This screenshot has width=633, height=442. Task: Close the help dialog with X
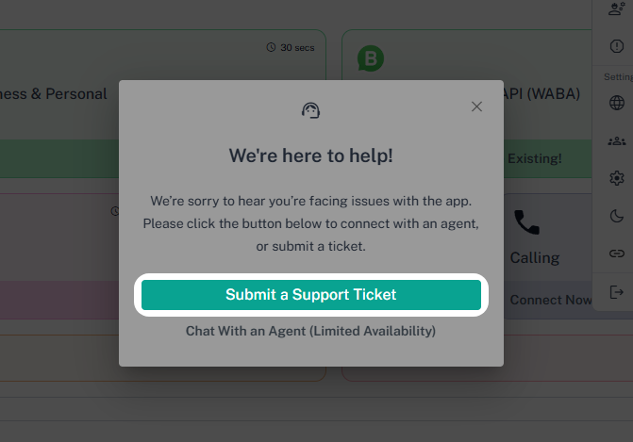click(x=476, y=106)
